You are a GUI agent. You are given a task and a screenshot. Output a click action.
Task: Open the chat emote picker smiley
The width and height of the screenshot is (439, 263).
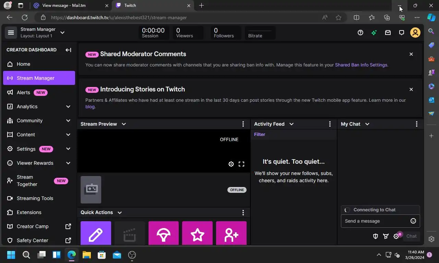[413, 221]
